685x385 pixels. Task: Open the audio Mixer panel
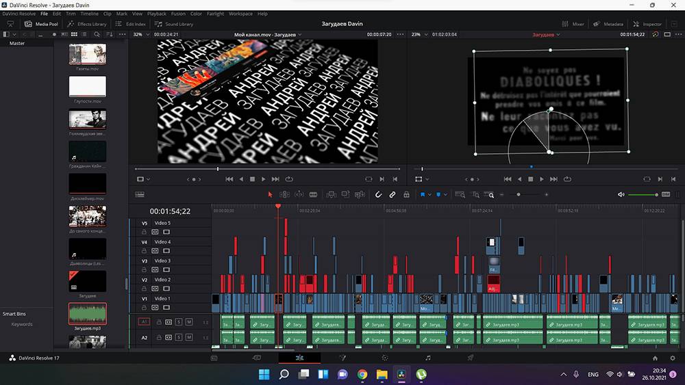click(x=573, y=24)
